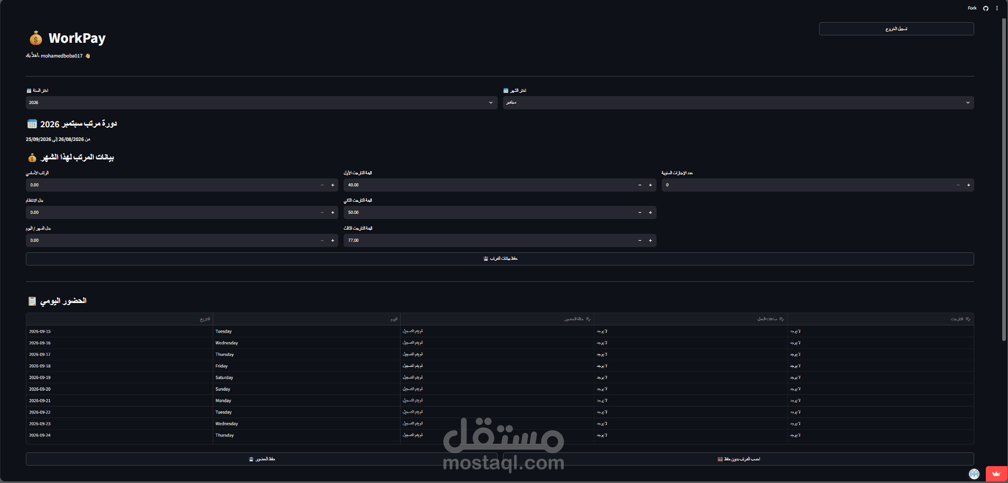Click the red Streamlit crown badge
Image resolution: width=1008 pixels, height=483 pixels.
pyautogui.click(x=996, y=474)
